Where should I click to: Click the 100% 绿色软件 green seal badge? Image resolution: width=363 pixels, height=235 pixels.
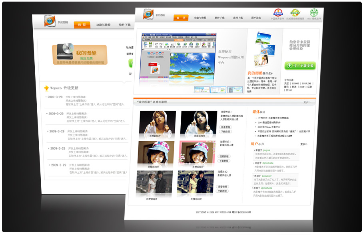click(314, 12)
